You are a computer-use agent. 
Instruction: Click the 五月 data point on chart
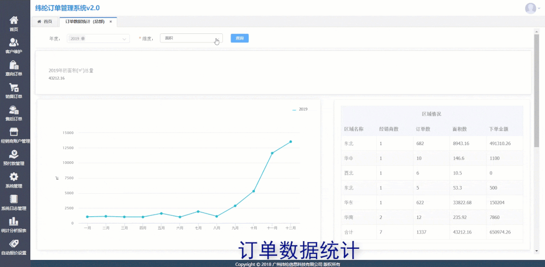(161, 213)
